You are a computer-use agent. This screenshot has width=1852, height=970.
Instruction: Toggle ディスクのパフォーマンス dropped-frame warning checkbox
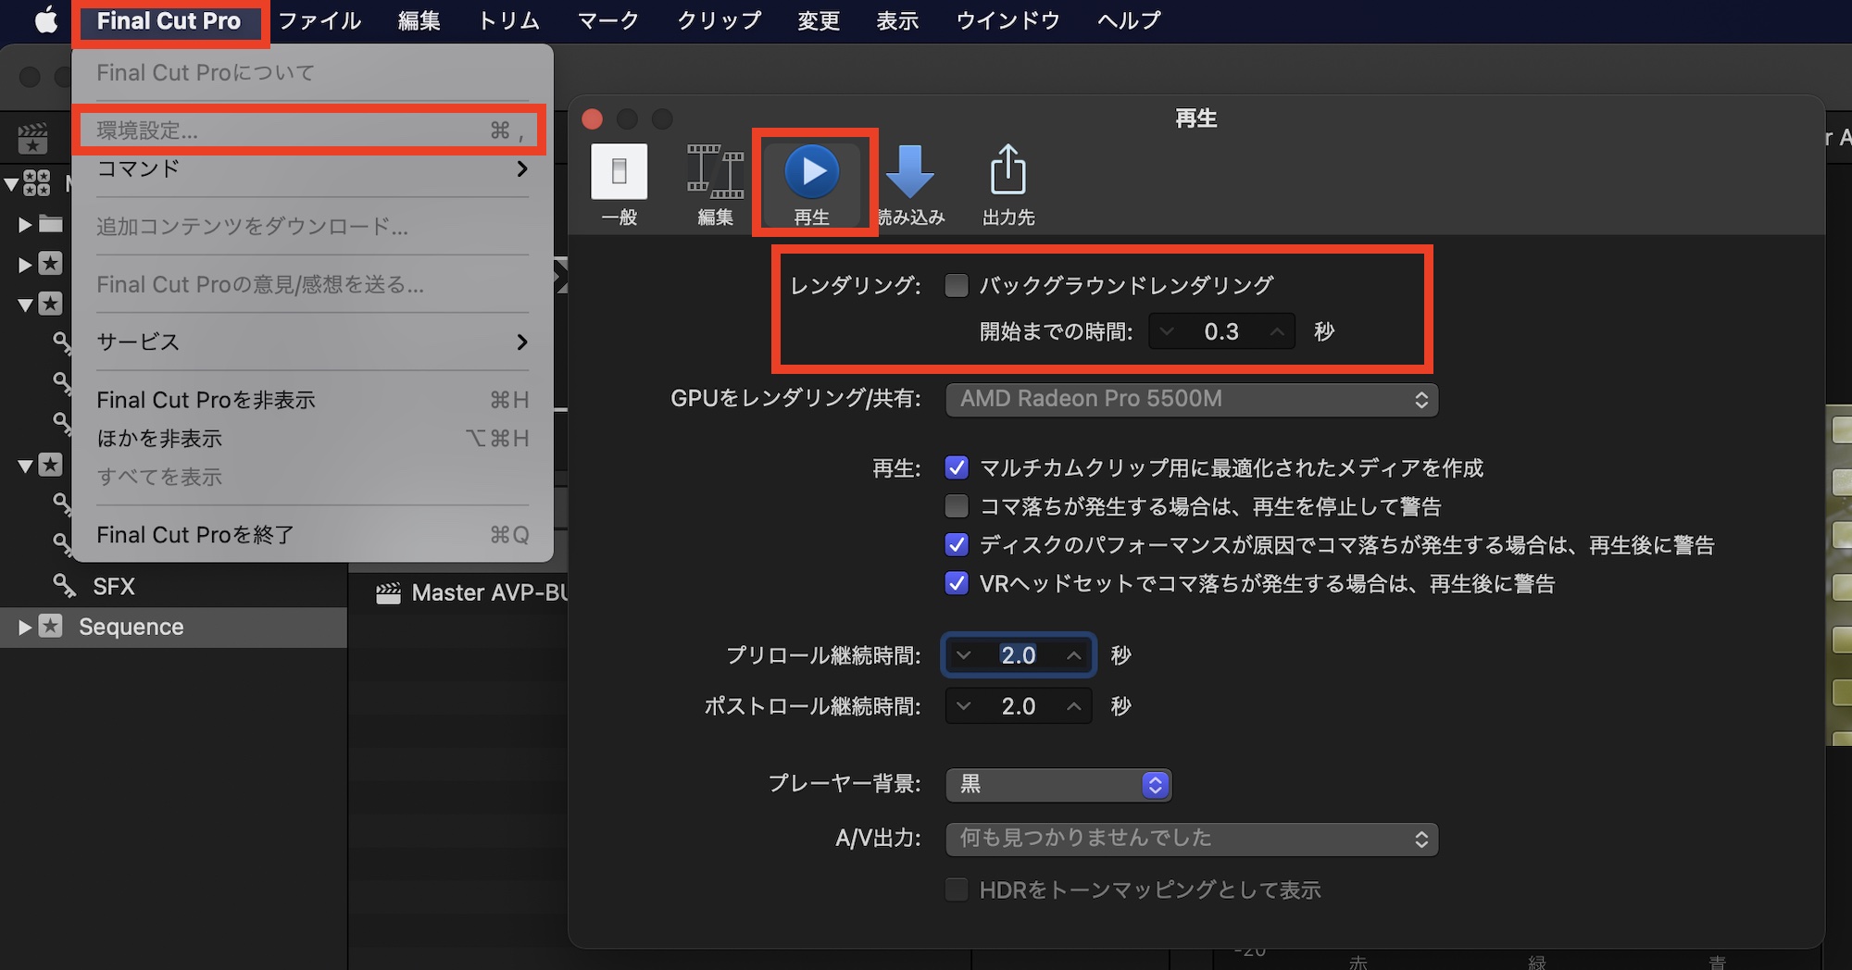[x=957, y=545]
